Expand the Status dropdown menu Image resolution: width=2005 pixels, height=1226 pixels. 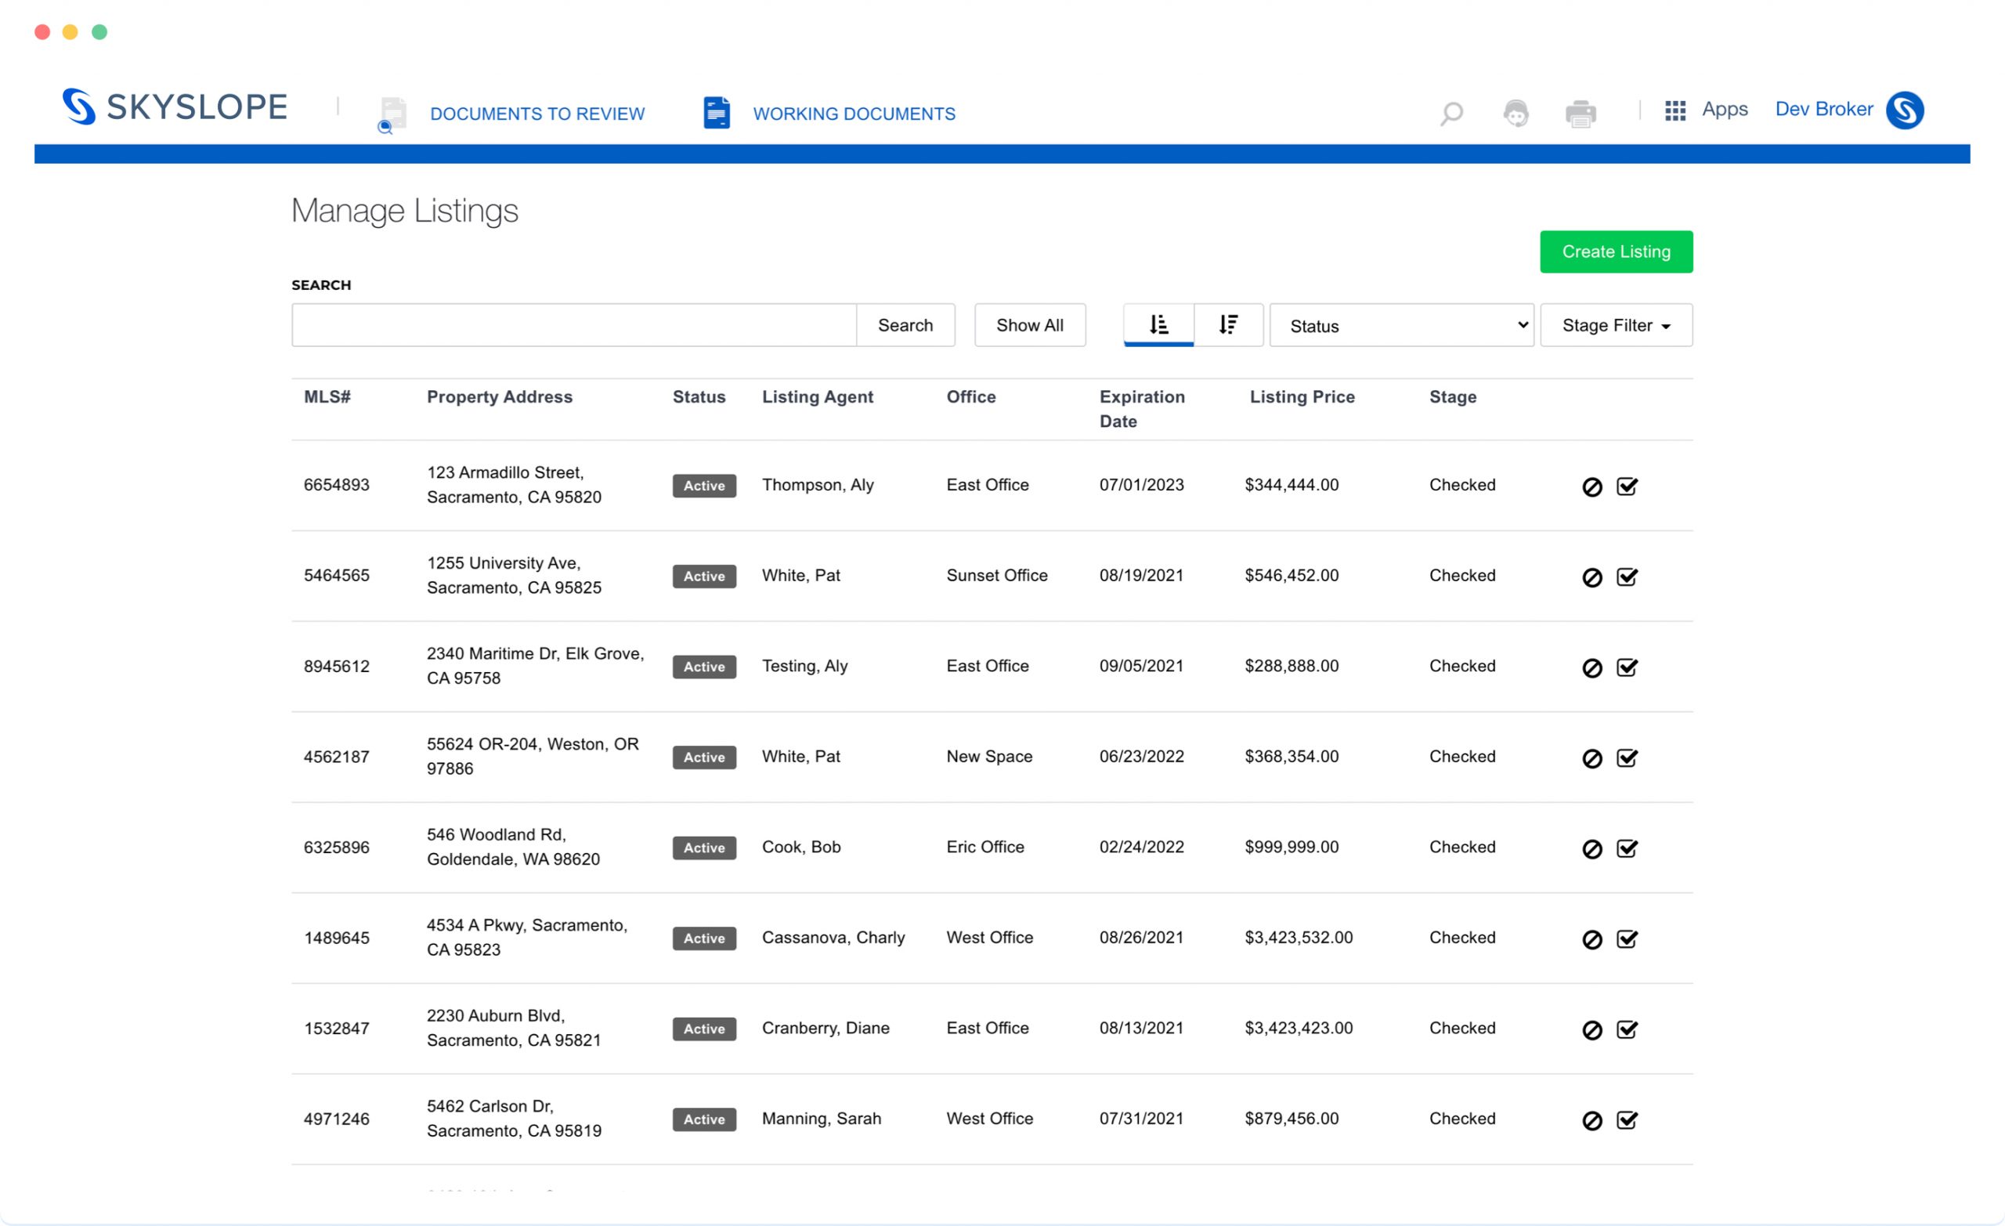pyautogui.click(x=1402, y=325)
